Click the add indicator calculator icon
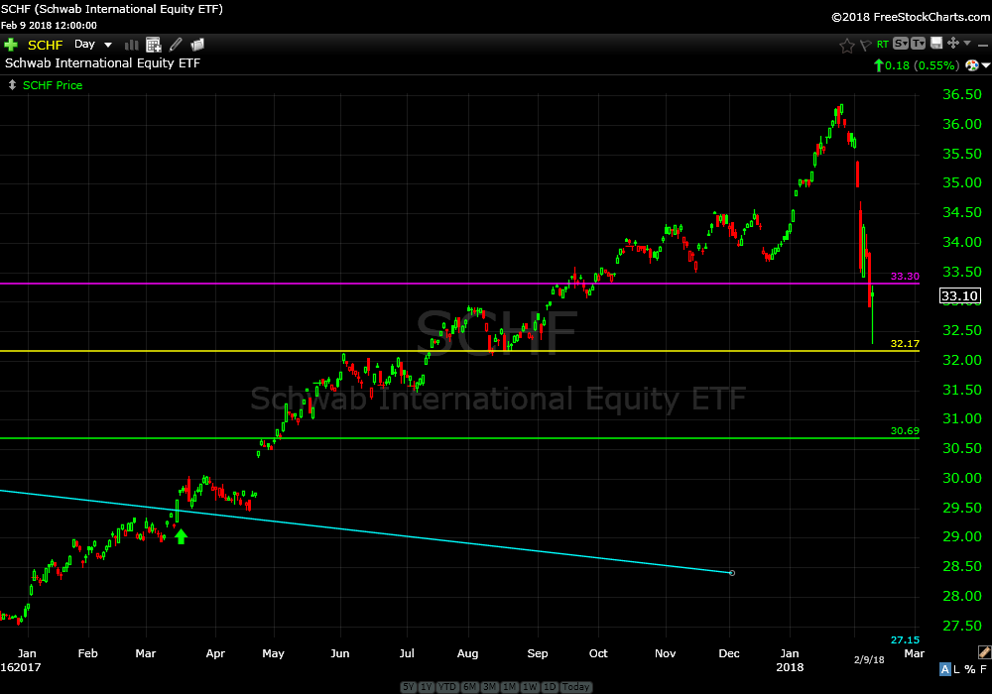 coord(154,45)
